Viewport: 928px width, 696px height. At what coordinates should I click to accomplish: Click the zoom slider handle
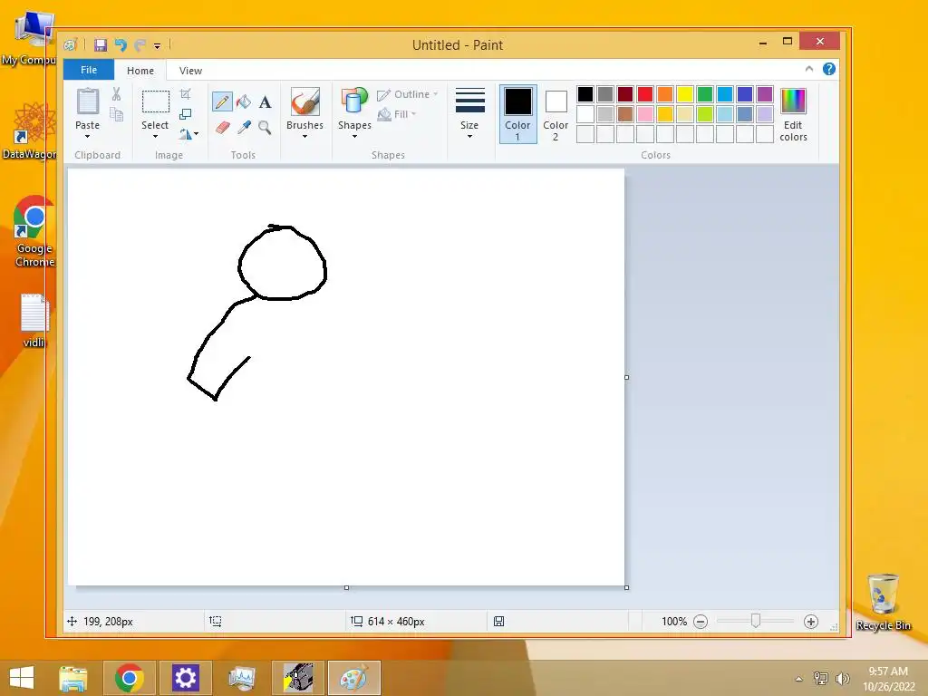click(756, 621)
